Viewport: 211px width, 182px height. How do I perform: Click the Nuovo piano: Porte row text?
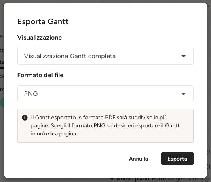pyautogui.click(x=141, y=179)
